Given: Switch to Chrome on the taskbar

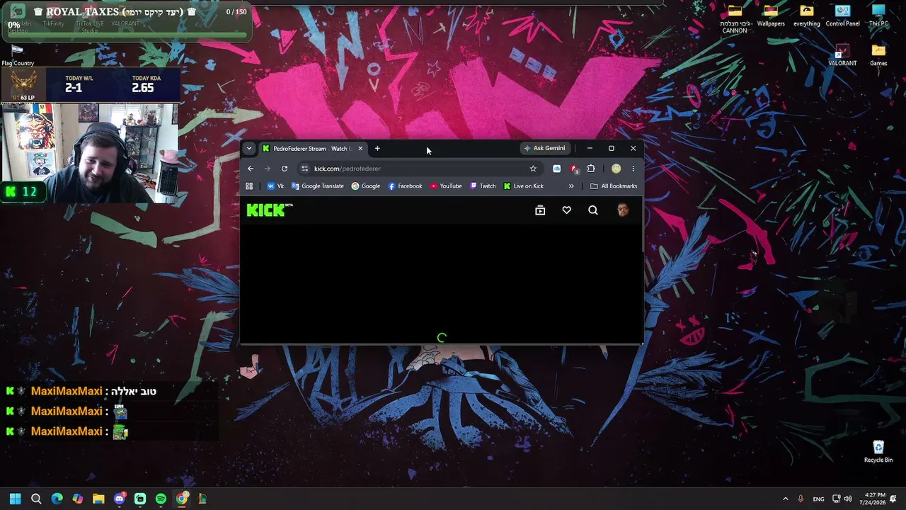Looking at the screenshot, I should click(x=182, y=499).
